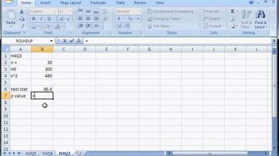Select Middle Align icon
This screenshot has height=156, width=279.
click(x=88, y=11)
